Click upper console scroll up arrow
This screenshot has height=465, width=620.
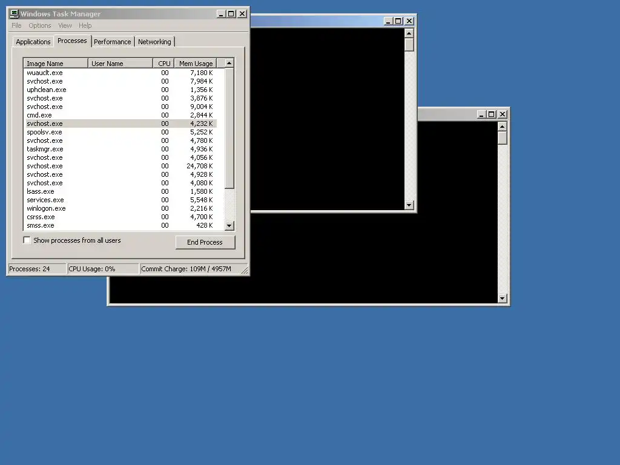(409, 33)
